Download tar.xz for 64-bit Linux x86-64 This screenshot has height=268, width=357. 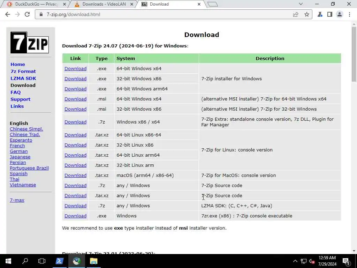(75, 135)
